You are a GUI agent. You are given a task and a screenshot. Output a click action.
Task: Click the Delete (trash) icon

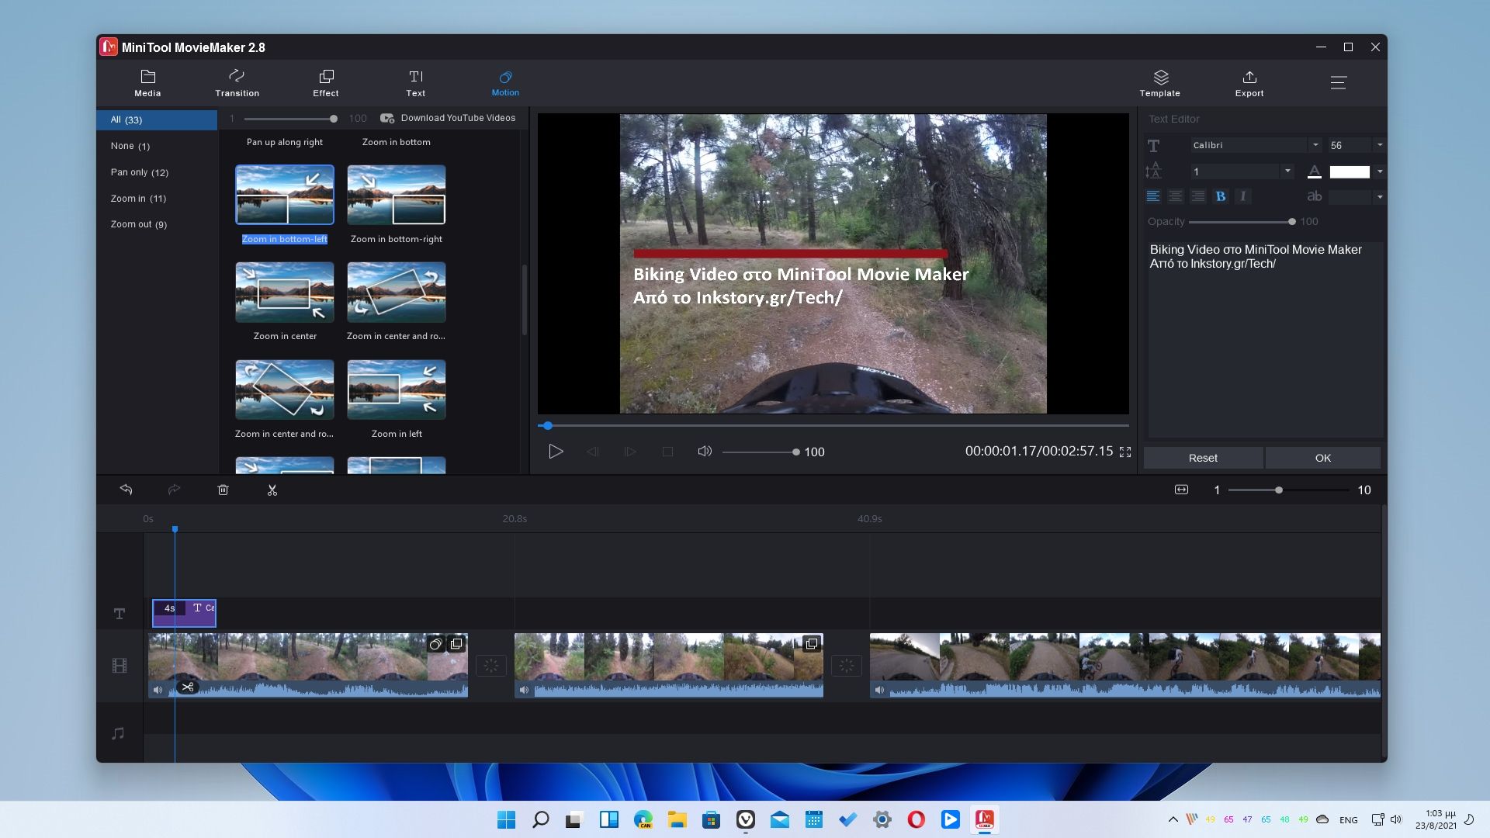[x=223, y=490]
